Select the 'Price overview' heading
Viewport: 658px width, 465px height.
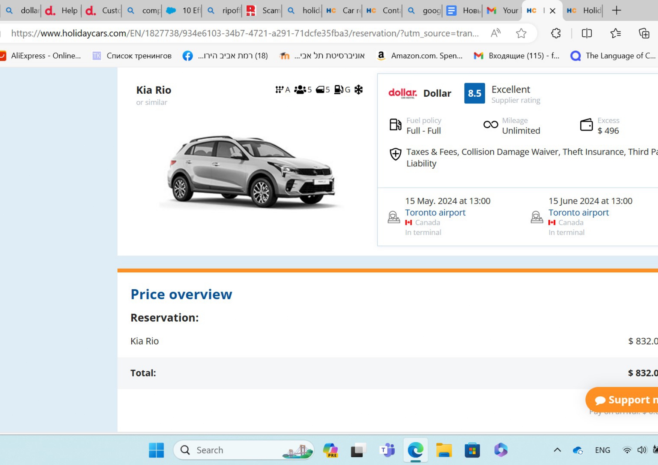[x=181, y=294]
